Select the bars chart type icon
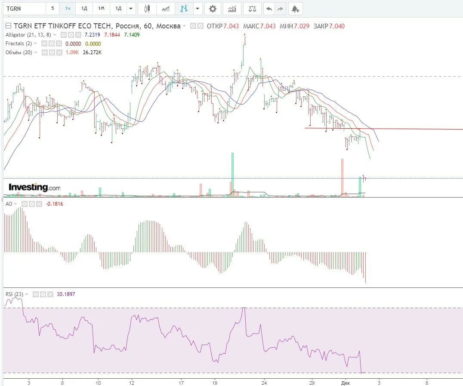The width and height of the screenshot is (463, 386). coord(184,9)
